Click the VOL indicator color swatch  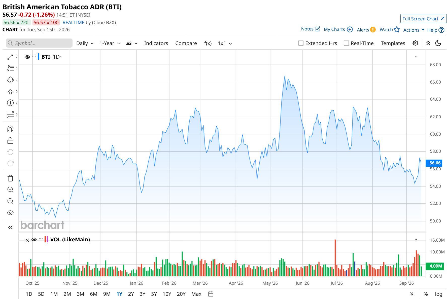click(x=46, y=239)
